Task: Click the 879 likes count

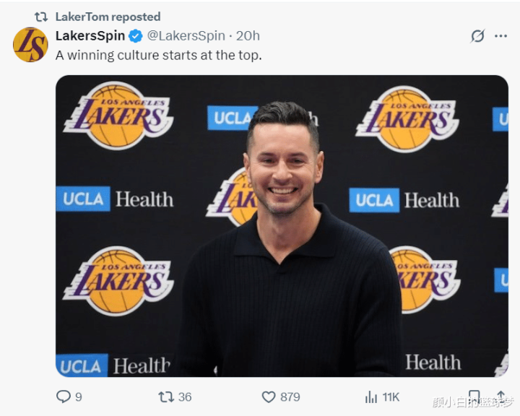Action: coord(290,396)
